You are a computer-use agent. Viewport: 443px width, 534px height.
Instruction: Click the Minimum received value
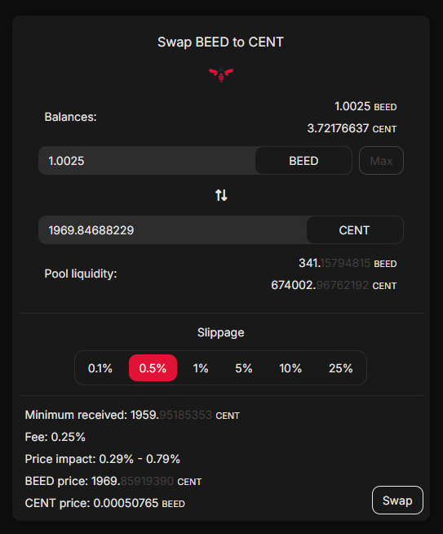tap(185, 415)
